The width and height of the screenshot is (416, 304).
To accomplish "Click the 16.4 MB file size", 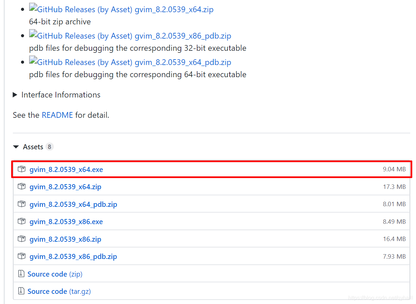I will (394, 239).
